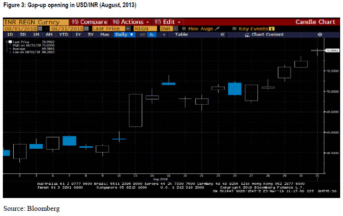
Task: Open chart settings gear icon
Action: pyautogui.click(x=319, y=35)
